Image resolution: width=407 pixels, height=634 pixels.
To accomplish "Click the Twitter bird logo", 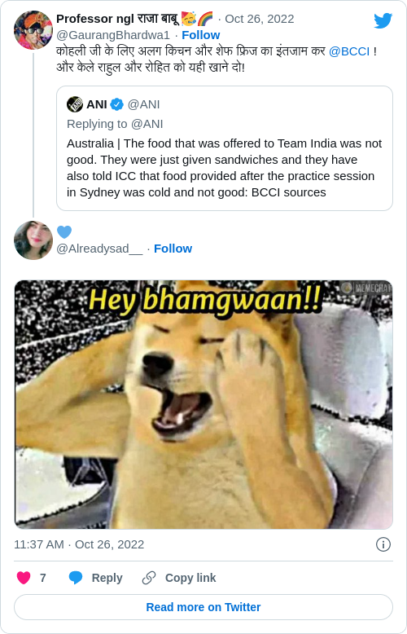I will (383, 20).
